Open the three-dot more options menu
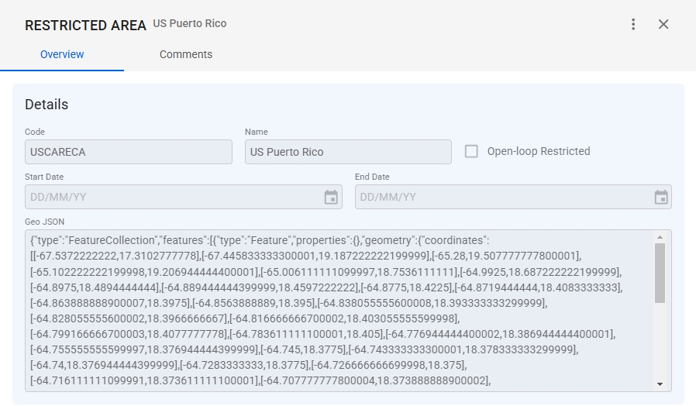Viewport: 696px width, 406px height. coord(633,24)
